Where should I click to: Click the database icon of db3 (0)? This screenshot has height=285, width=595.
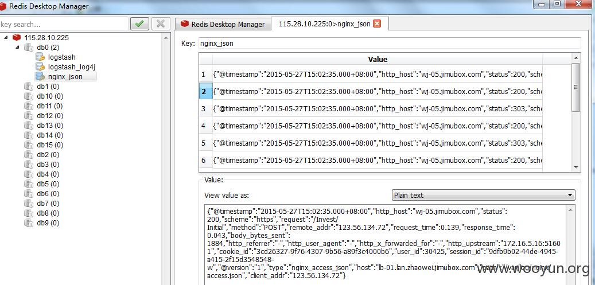[29, 165]
